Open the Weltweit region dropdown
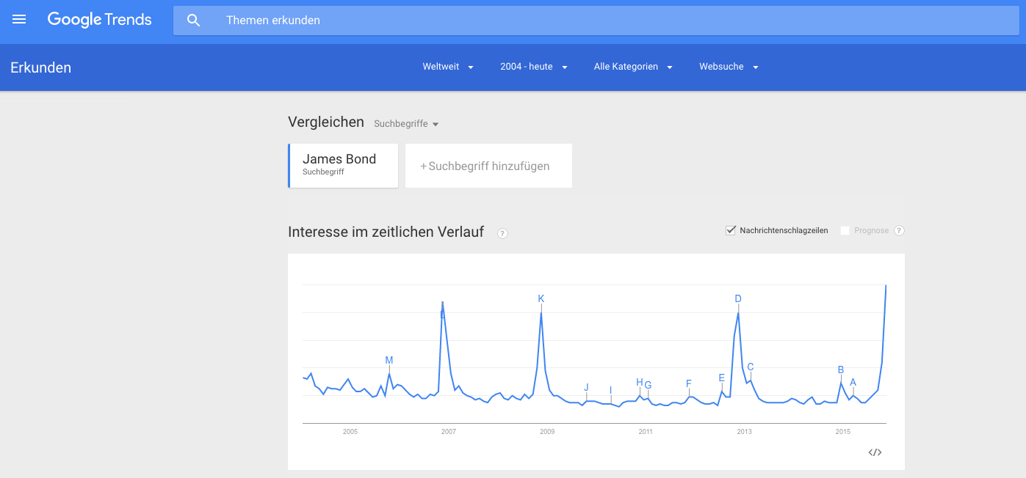This screenshot has width=1026, height=478. (448, 67)
